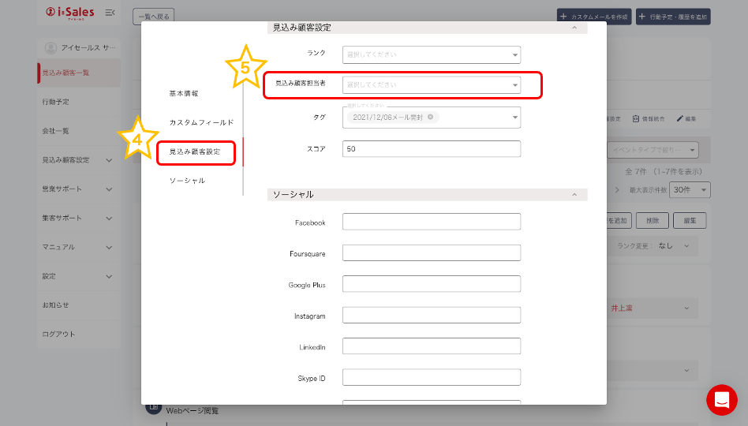Go to the ソーシャル tab
Screen dimensions: 748x426
coord(187,181)
